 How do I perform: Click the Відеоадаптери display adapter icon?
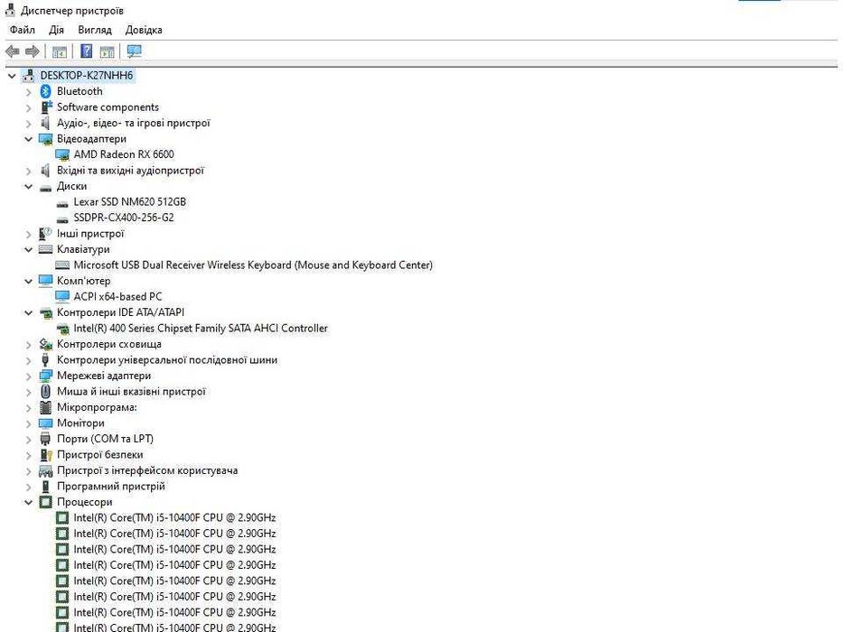pyautogui.click(x=46, y=139)
